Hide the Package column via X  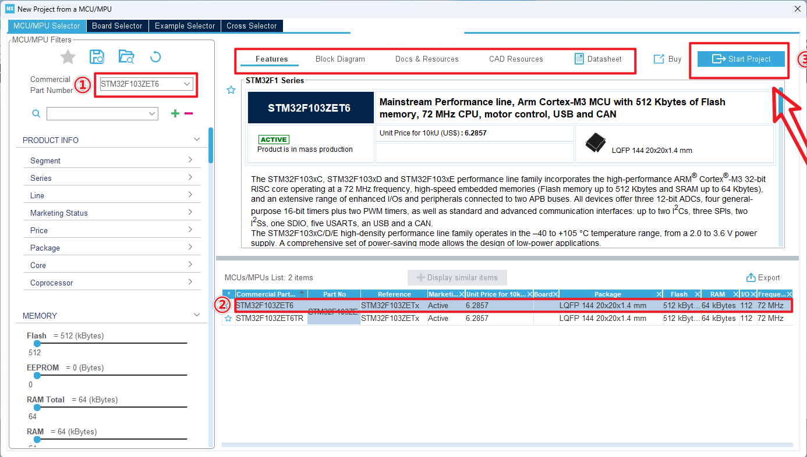pyautogui.click(x=659, y=294)
